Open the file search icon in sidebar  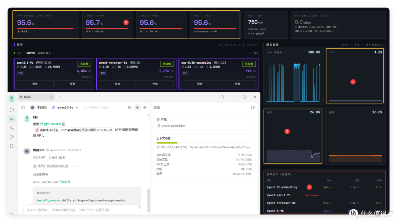[12, 146]
